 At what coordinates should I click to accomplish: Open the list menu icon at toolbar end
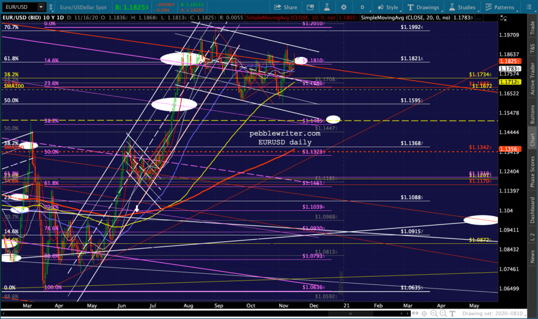click(x=529, y=7)
